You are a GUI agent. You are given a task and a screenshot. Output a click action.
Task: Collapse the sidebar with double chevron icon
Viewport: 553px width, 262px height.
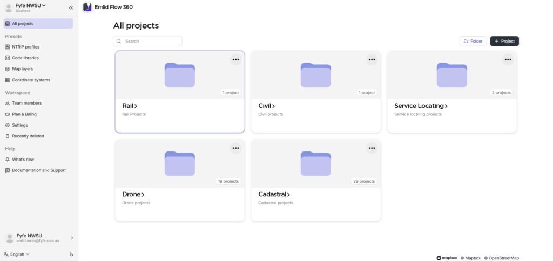[71, 8]
